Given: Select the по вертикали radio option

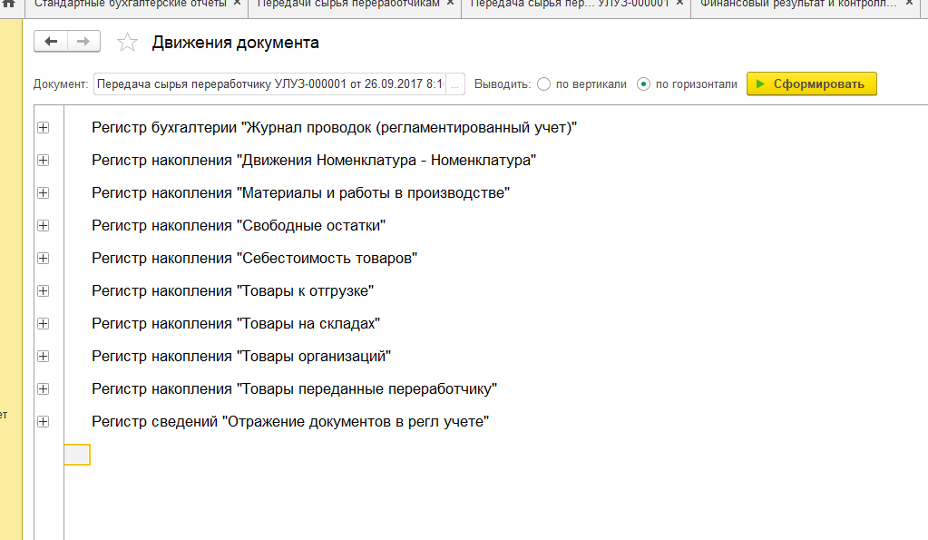Looking at the screenshot, I should [544, 84].
